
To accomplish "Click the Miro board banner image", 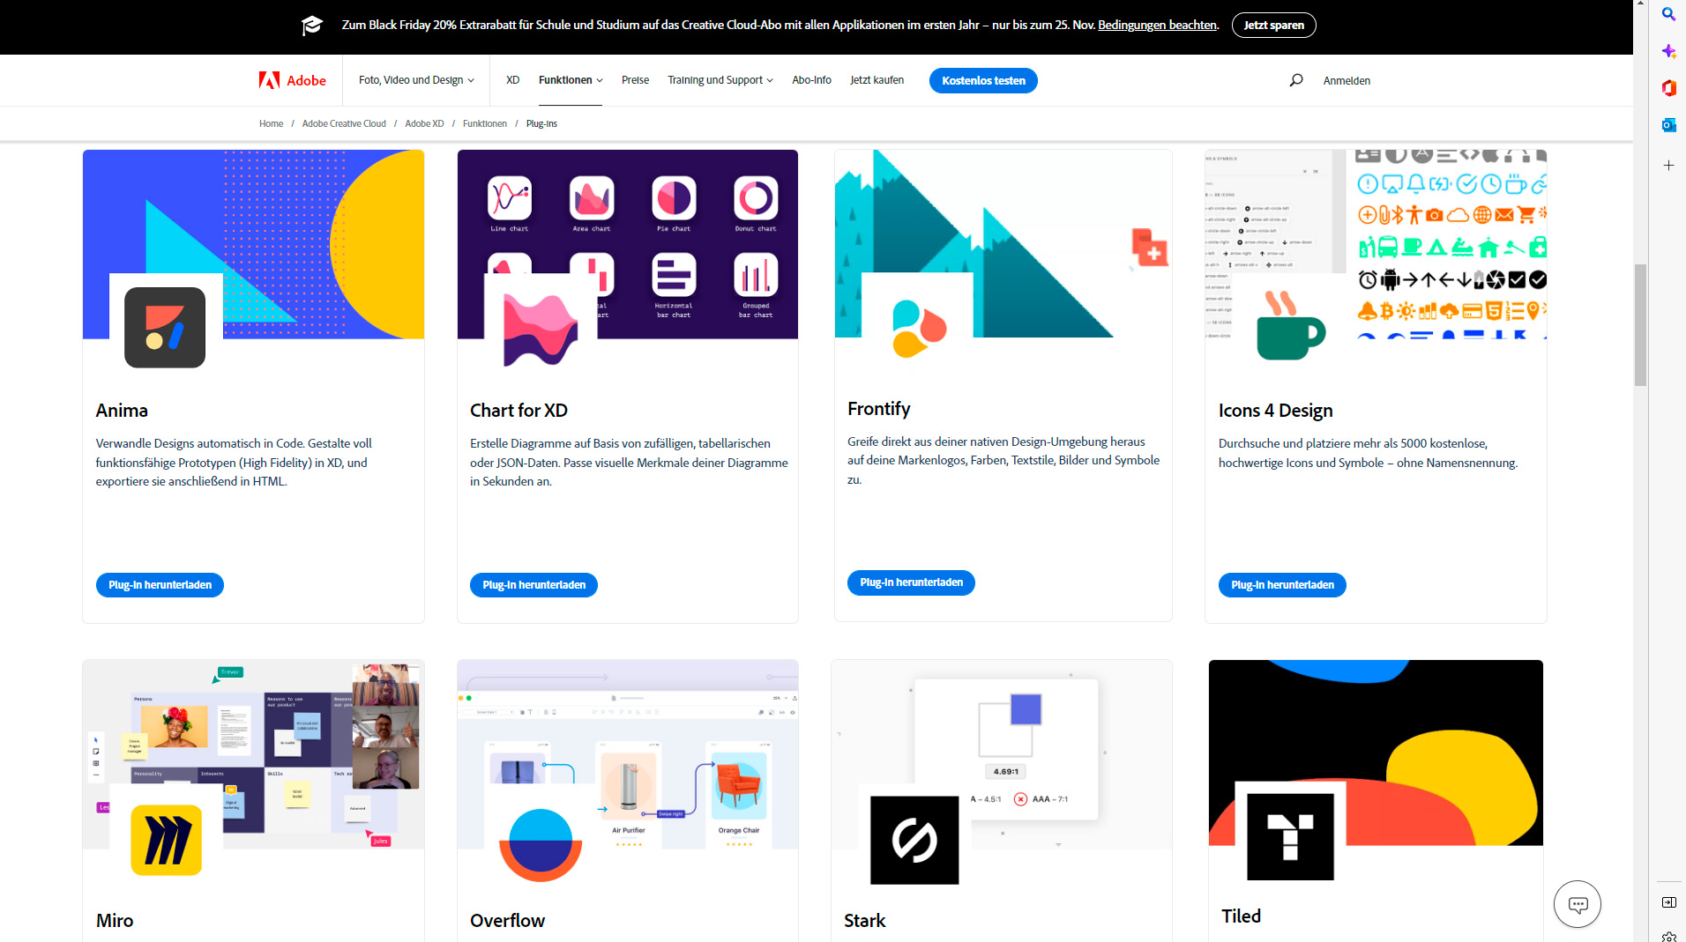I will (x=253, y=754).
